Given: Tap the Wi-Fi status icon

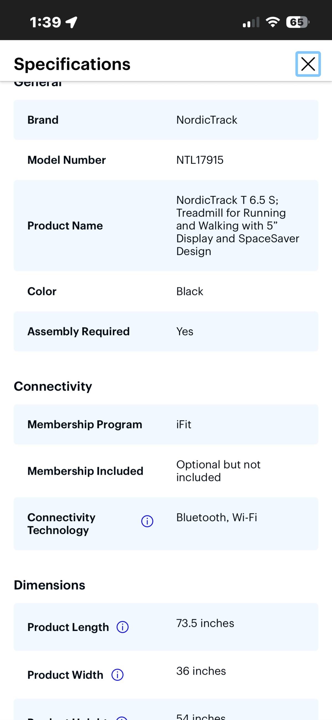Looking at the screenshot, I should coord(273,22).
